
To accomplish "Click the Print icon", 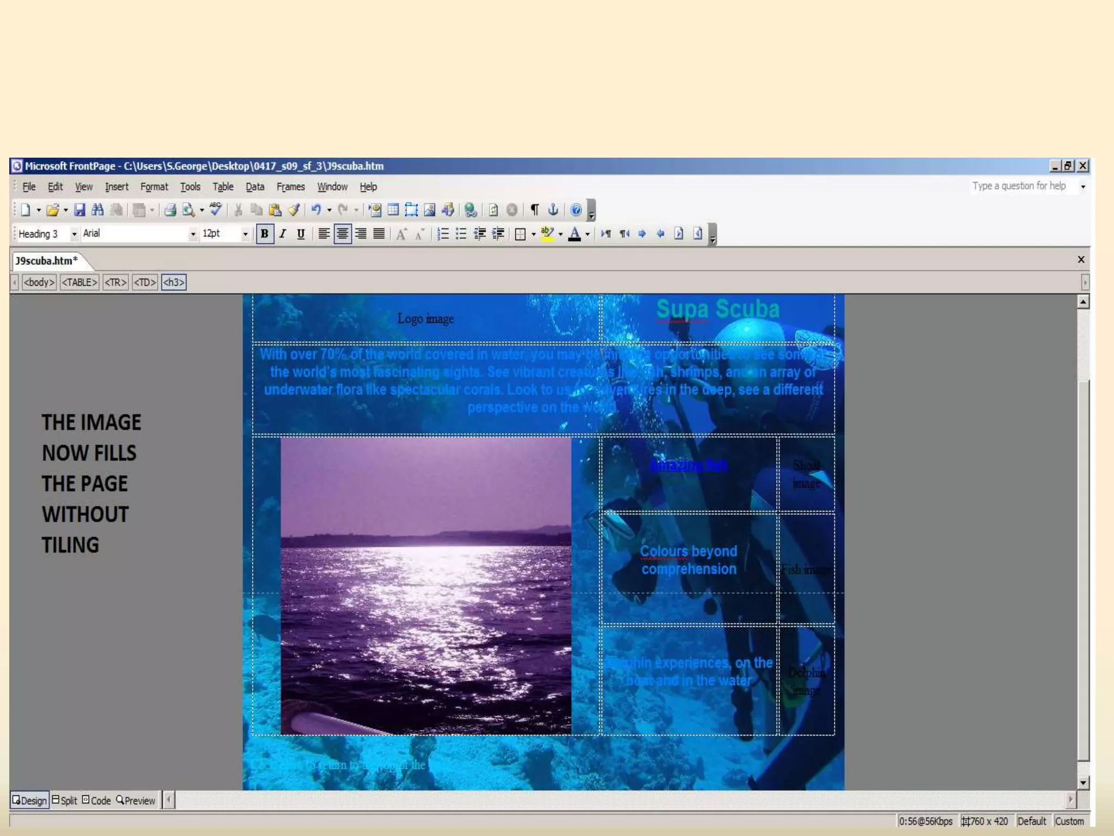I will pyautogui.click(x=170, y=210).
